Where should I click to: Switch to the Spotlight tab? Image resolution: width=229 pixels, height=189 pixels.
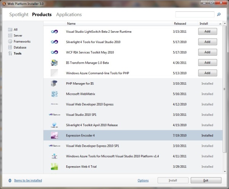pos(19,14)
